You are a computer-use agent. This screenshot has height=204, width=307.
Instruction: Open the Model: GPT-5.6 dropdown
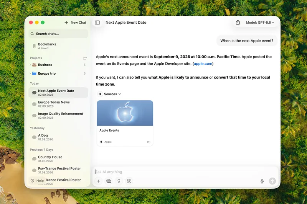260,23
